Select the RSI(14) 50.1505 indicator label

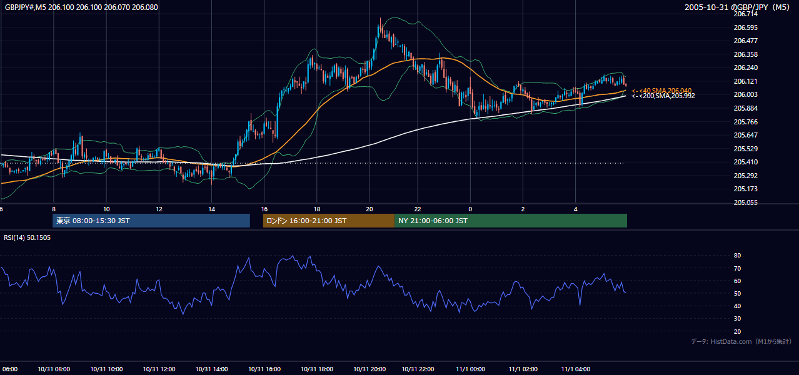[x=28, y=237]
